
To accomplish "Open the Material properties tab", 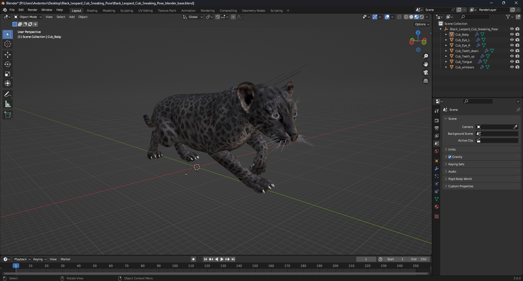I will (x=437, y=207).
